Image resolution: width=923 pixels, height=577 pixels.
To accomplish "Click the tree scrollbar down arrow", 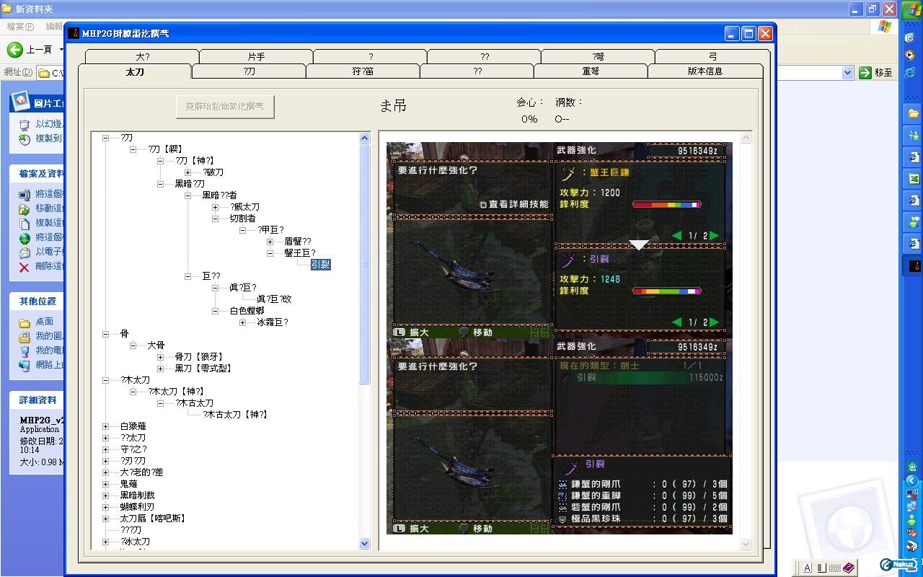I will pyautogui.click(x=364, y=544).
